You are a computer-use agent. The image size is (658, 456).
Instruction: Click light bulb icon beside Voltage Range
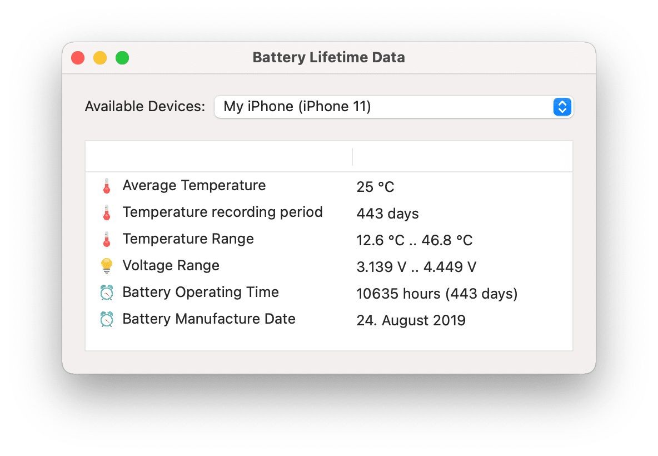[107, 266]
